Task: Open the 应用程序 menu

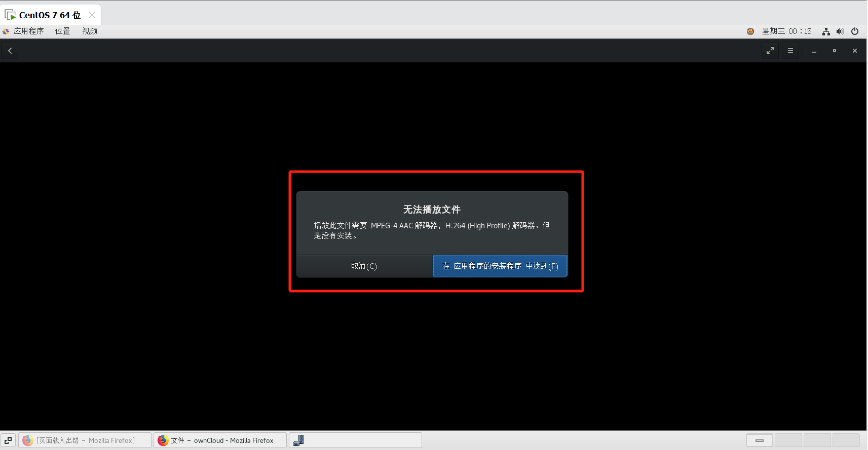Action: pyautogui.click(x=23, y=31)
